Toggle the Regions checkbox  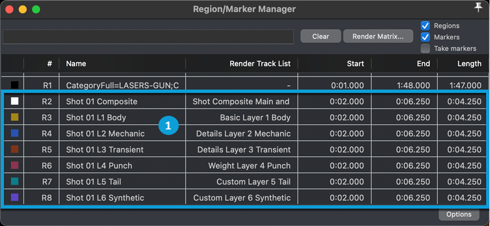point(425,26)
